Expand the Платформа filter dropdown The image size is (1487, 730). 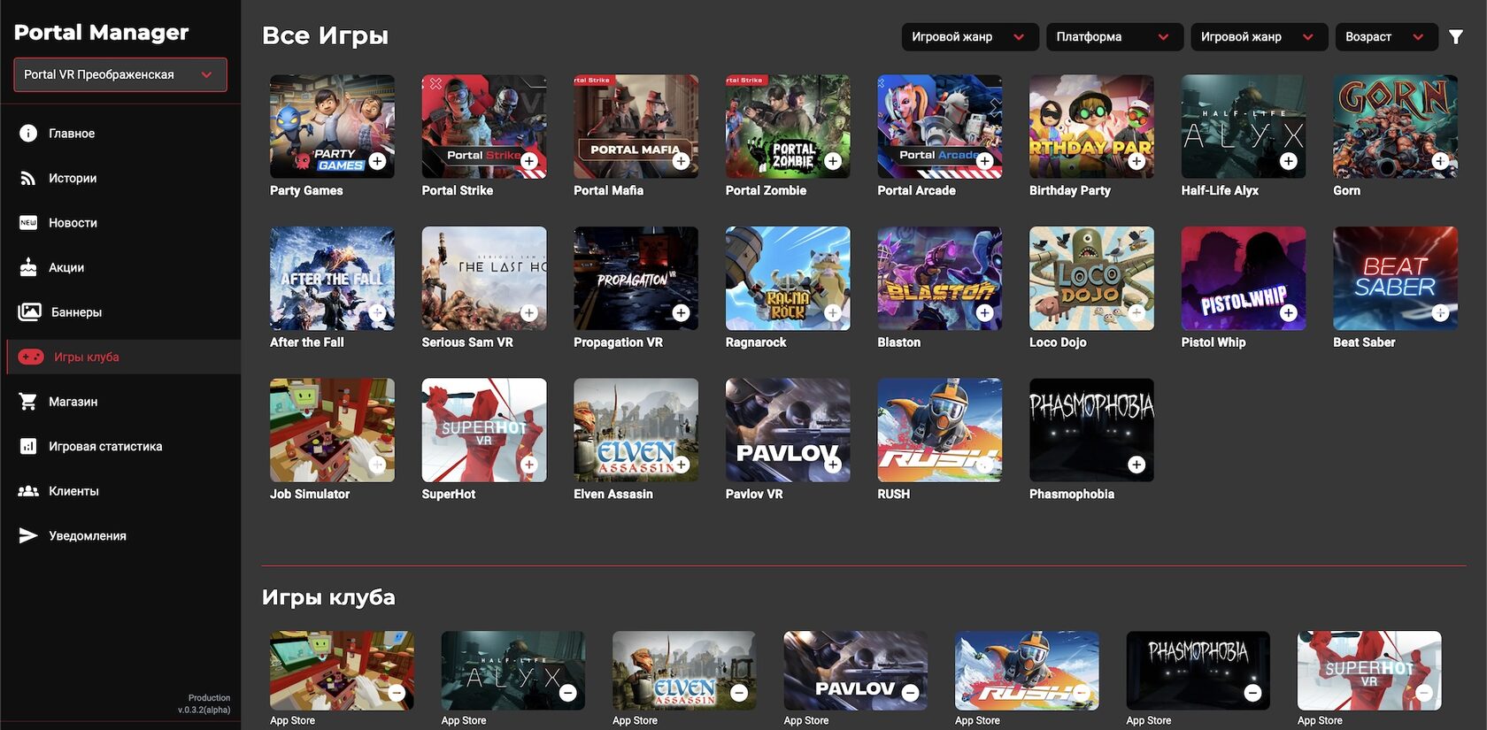(1114, 37)
